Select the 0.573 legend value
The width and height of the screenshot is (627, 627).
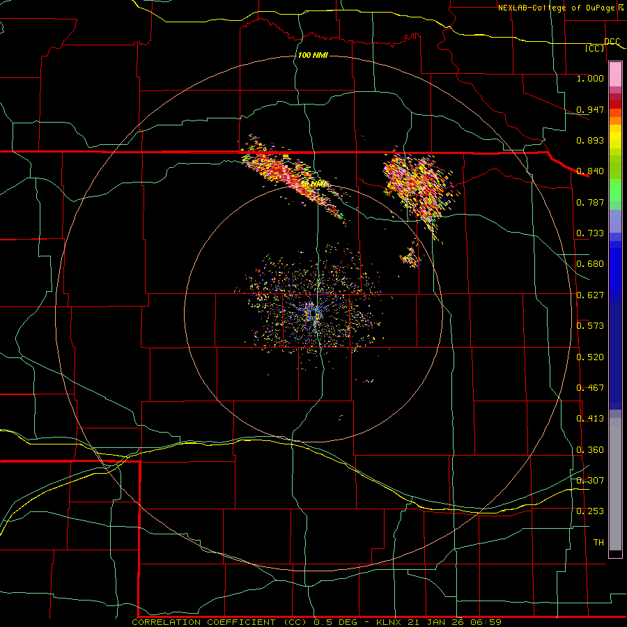590,325
